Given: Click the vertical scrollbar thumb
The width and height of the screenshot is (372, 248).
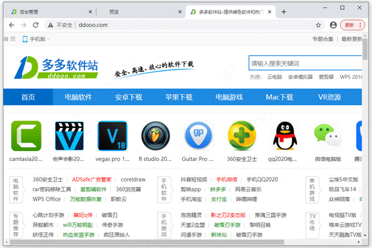Looking at the screenshot, I should pyautogui.click(x=365, y=48).
